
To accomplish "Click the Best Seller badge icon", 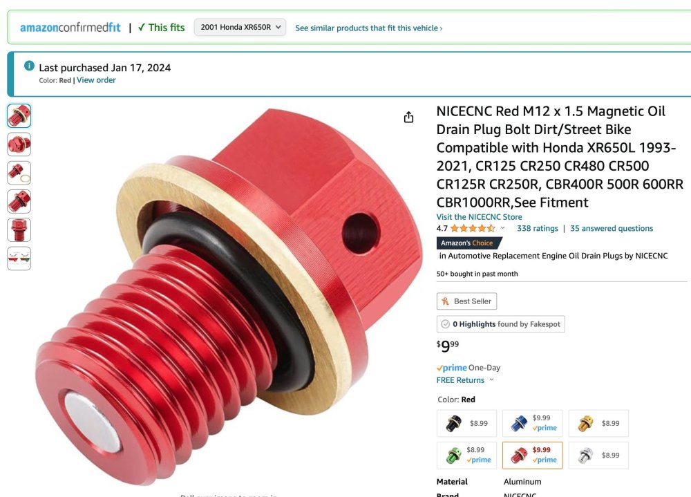I will point(445,301).
